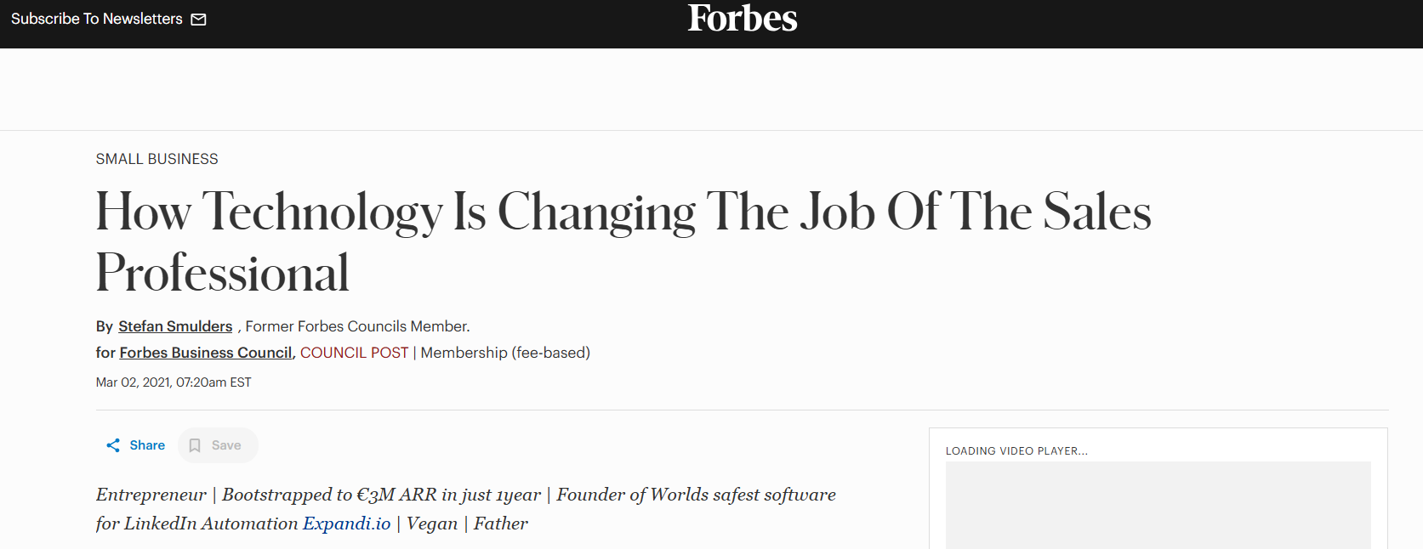Select the SMALL BUSINESS category label
1423x549 pixels.
157,159
